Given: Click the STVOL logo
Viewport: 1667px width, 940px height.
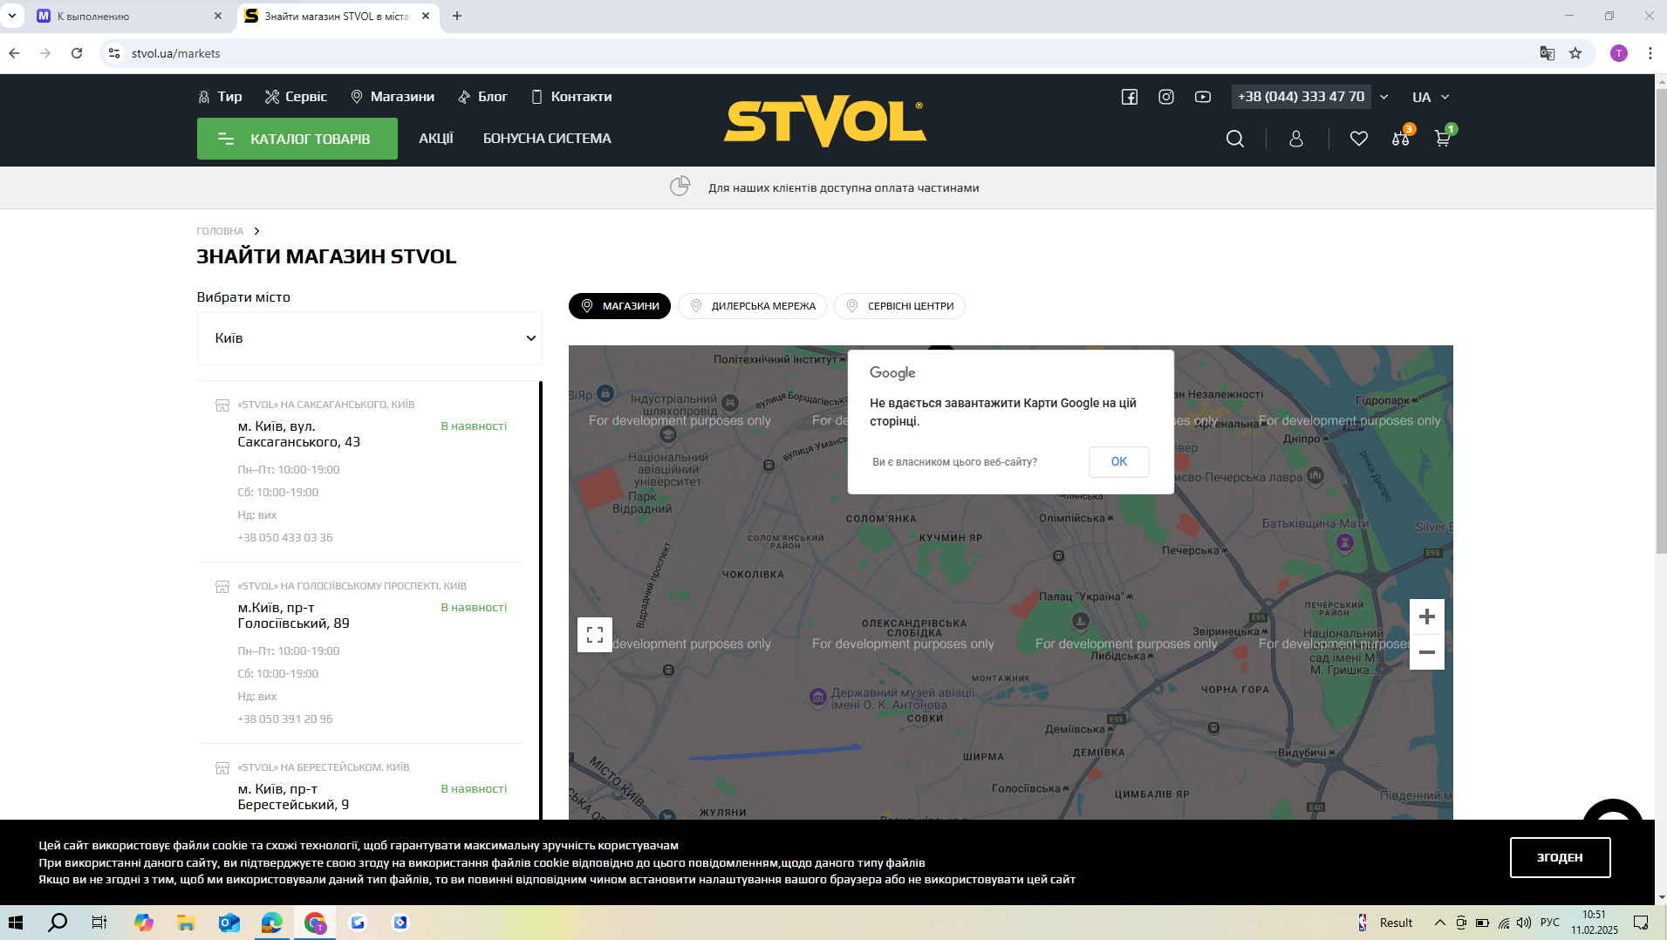Looking at the screenshot, I should click(x=825, y=120).
